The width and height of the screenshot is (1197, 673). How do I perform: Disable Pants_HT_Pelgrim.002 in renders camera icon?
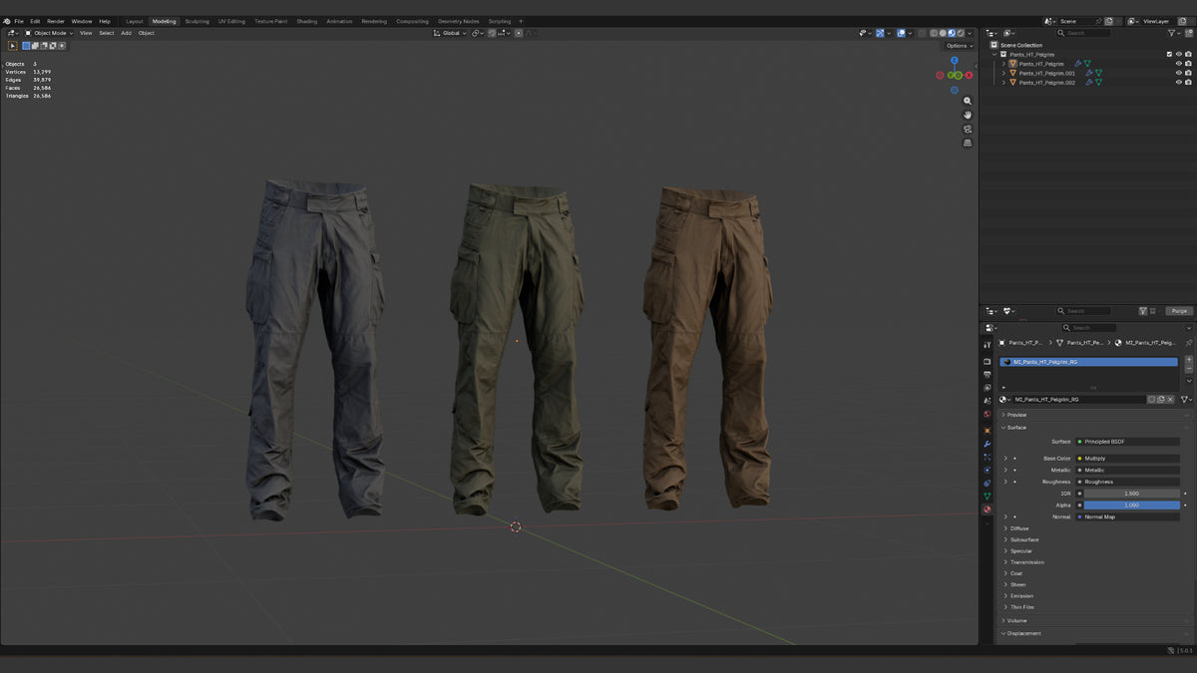pyautogui.click(x=1187, y=83)
